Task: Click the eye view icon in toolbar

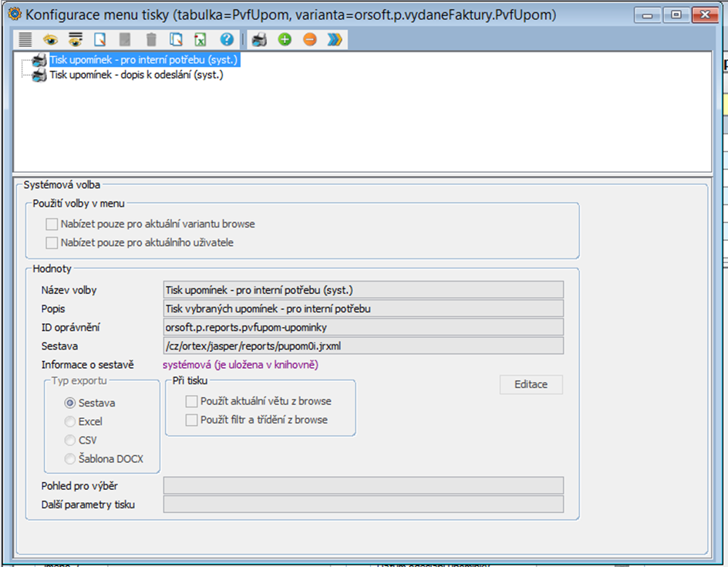Action: point(50,39)
